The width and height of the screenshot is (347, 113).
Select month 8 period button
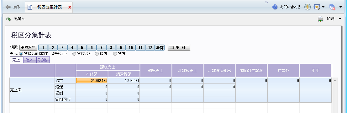point(111,48)
